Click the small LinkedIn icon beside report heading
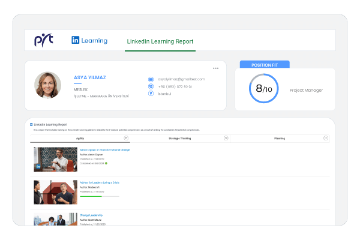The width and height of the screenshot is (360, 240). coord(31,124)
